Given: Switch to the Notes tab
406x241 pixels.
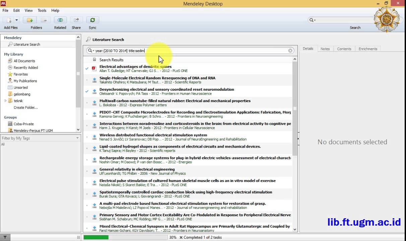Looking at the screenshot, I should (x=325, y=49).
